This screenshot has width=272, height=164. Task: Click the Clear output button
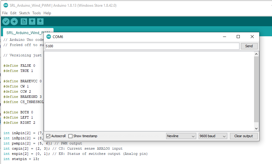pos(243,136)
